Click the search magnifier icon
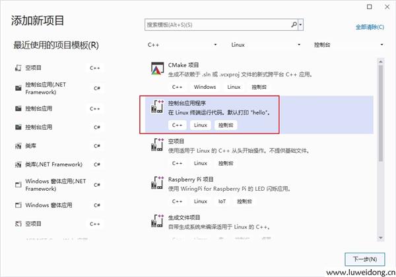The height and width of the screenshot is (277, 396). [x=293, y=24]
